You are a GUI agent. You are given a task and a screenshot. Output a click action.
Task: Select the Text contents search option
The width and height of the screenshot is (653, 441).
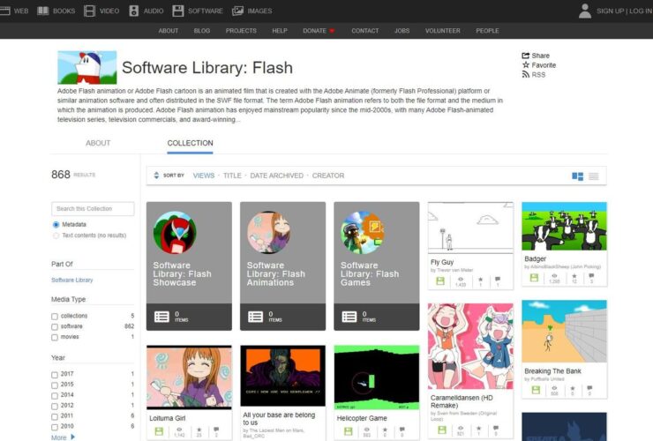(x=56, y=235)
